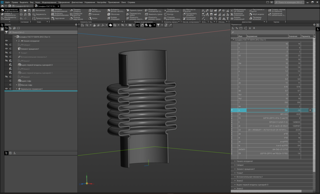
Task: Hide Элемент вращения:1 in tree
Action: click(x=6, y=49)
